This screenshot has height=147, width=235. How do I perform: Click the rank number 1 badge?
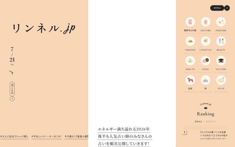[184, 132]
